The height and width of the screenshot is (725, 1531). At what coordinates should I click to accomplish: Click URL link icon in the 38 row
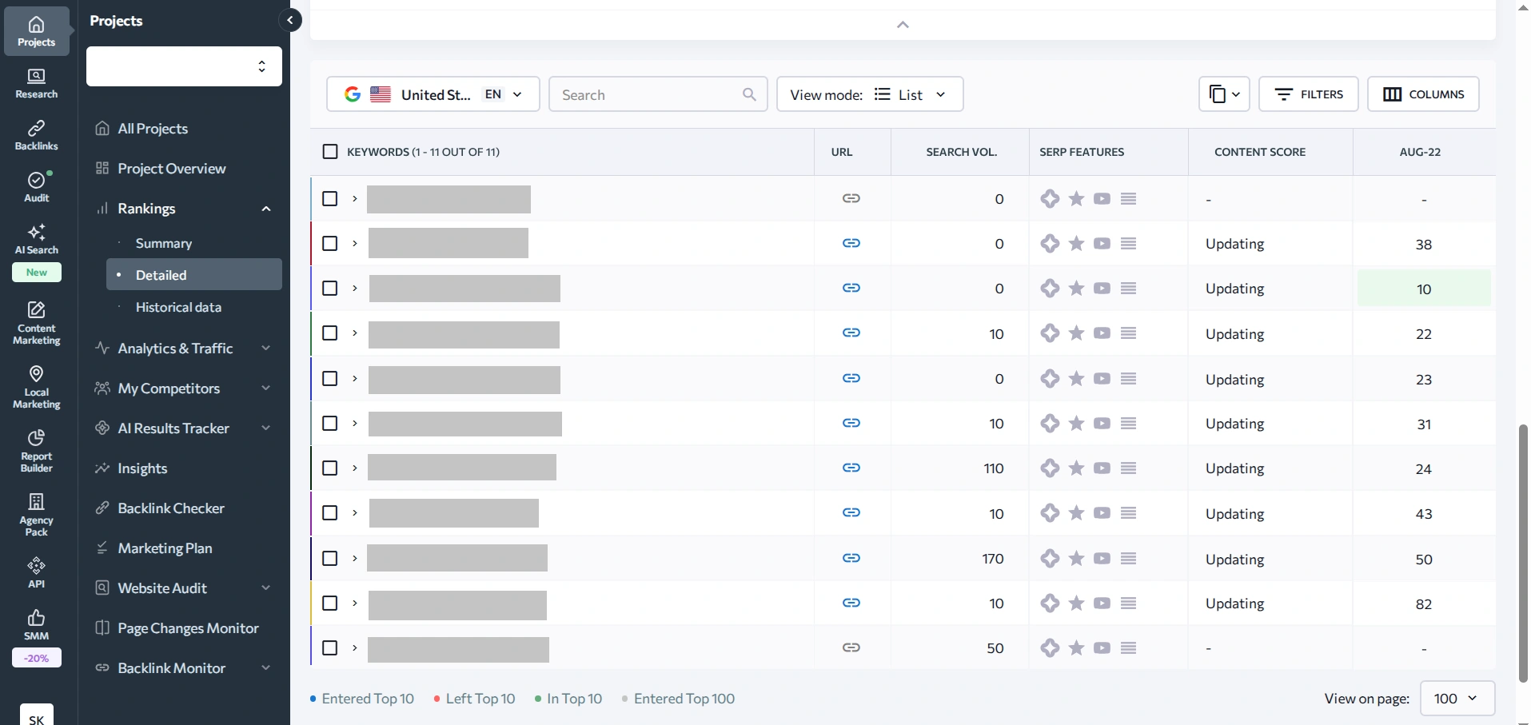(851, 243)
